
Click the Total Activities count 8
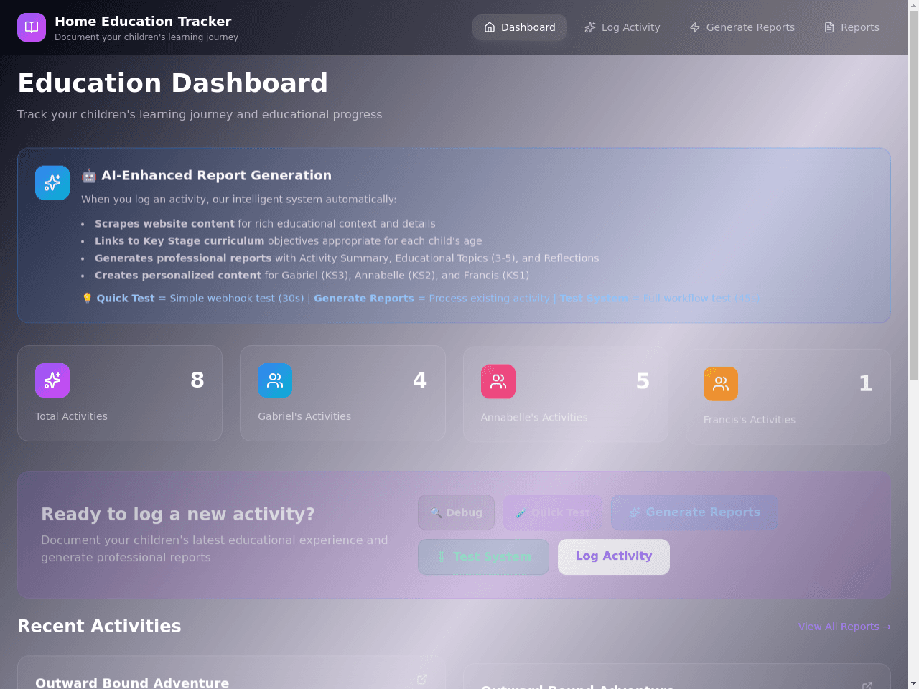197,380
